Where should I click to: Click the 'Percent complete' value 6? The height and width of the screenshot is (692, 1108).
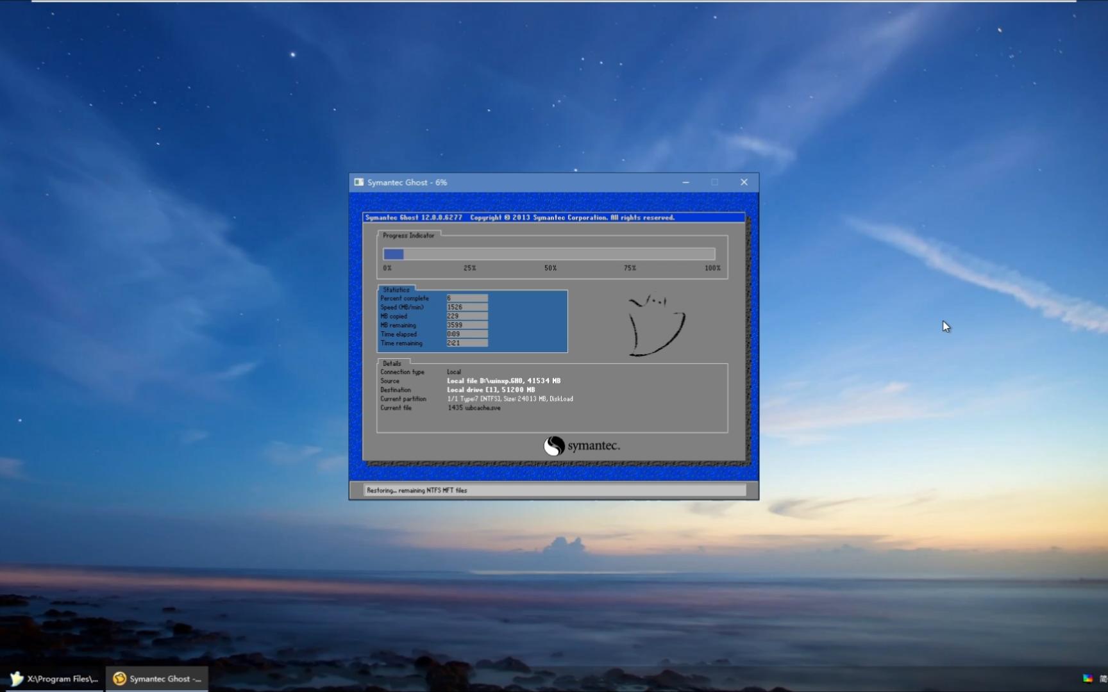point(467,299)
